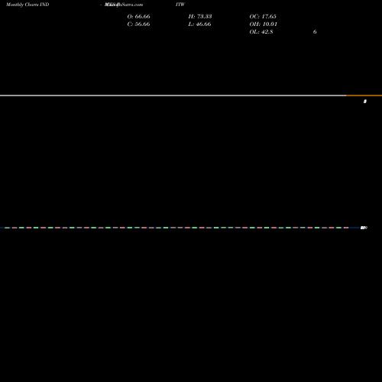Image resolution: width=382 pixels, height=382 pixels.
Task: Select the high value 'H: 73.33'
Action: click(x=200, y=16)
